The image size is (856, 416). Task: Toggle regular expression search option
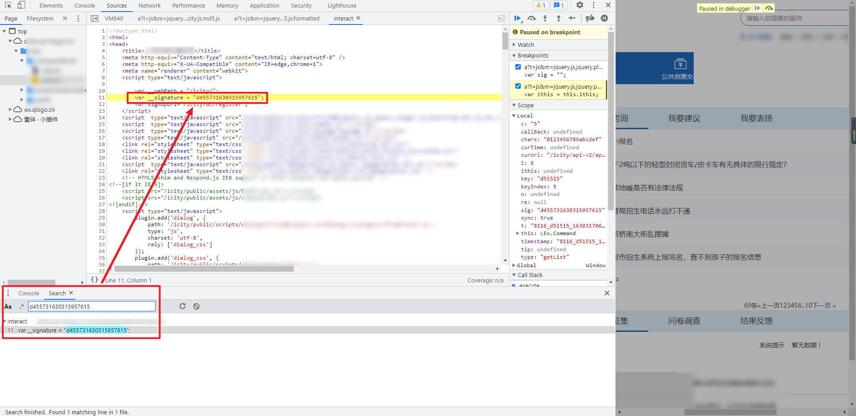pyautogui.click(x=21, y=306)
